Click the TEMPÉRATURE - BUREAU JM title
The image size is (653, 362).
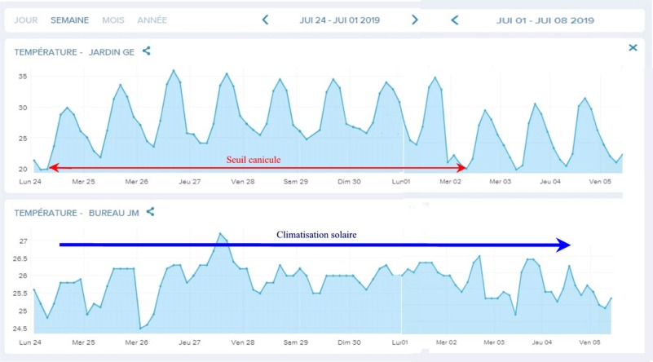tap(76, 213)
